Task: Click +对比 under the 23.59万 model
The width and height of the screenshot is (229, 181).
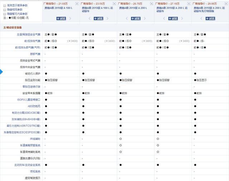Action: (98, 19)
